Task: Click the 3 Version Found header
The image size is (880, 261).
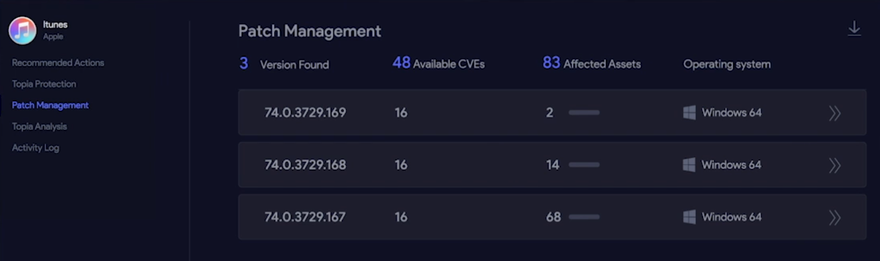Action: tap(284, 64)
